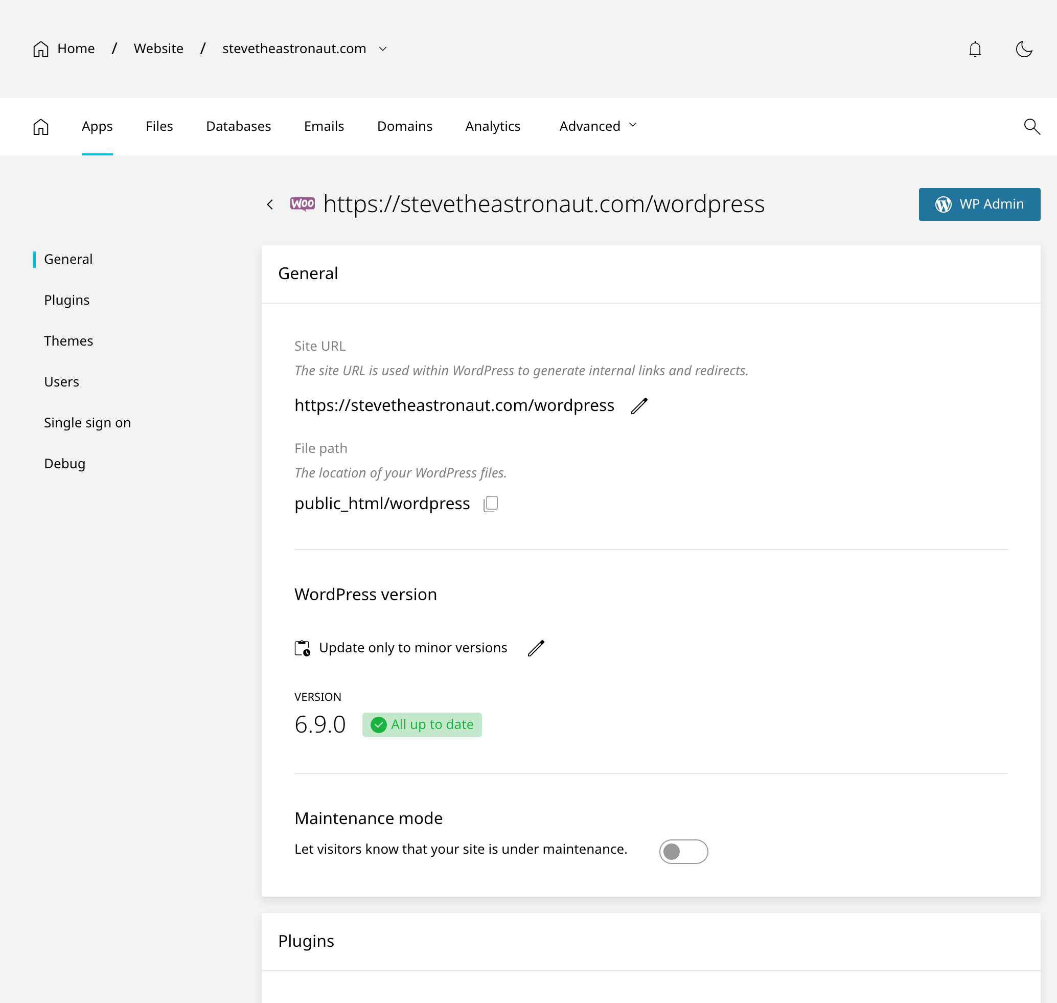1057x1003 pixels.
Task: Expand the stevetheastronaut.com domain dropdown
Action: (x=383, y=49)
